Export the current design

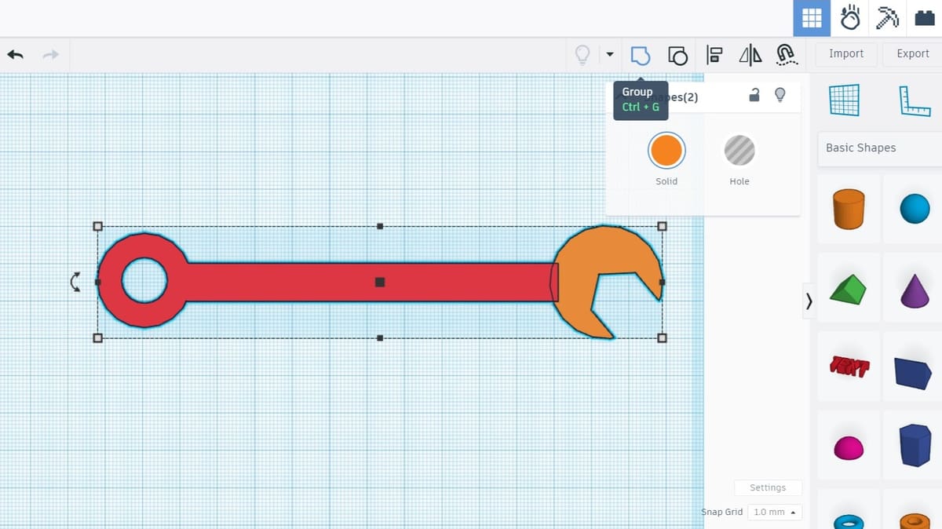(x=913, y=53)
